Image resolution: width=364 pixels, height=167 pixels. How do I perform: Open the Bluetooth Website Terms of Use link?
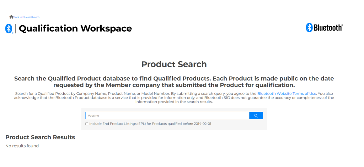pyautogui.click(x=287, y=94)
